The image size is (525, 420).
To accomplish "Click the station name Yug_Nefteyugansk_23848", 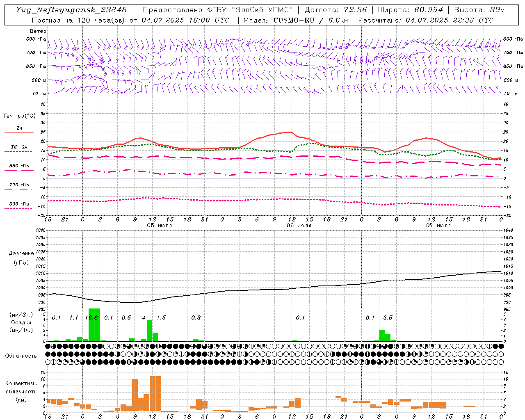I will (x=71, y=10).
